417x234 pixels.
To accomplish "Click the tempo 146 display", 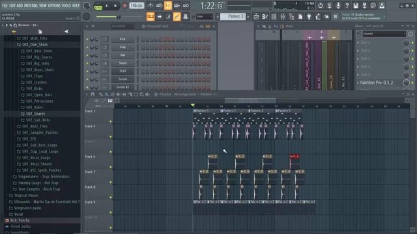I will [137, 6].
